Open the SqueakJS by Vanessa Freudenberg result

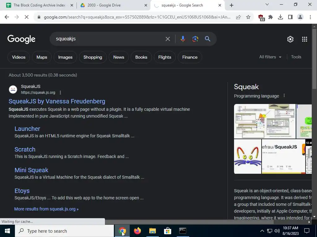click(x=57, y=101)
